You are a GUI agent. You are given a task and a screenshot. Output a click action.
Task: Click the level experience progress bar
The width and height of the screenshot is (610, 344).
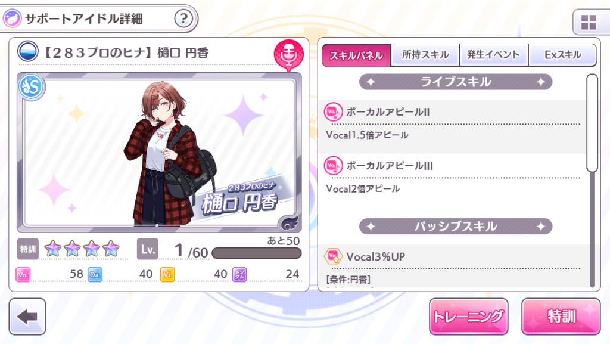(257, 253)
